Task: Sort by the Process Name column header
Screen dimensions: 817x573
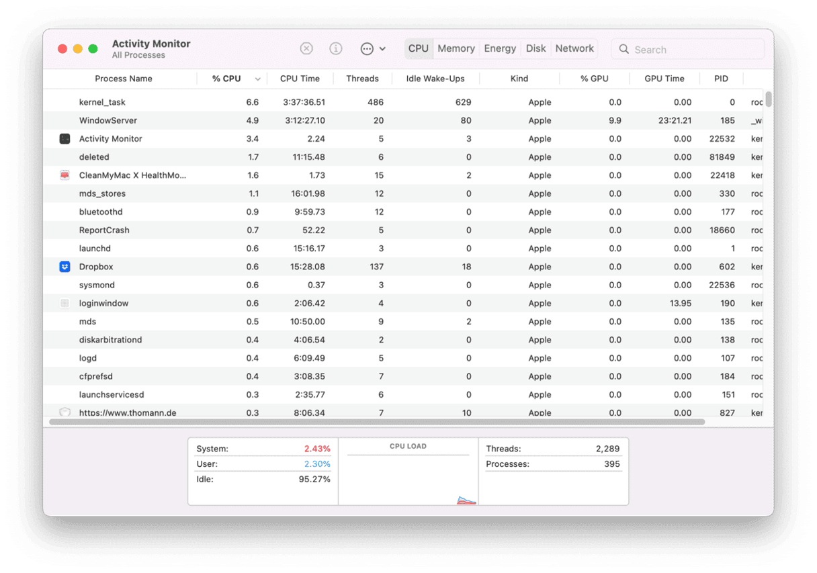Action: [123, 79]
